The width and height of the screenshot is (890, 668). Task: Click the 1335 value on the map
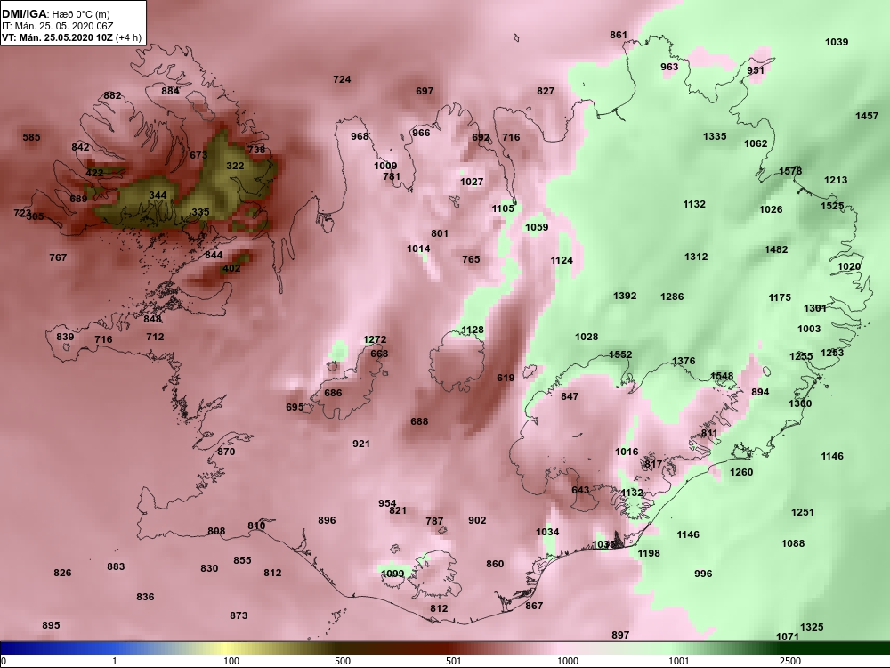tap(715, 136)
